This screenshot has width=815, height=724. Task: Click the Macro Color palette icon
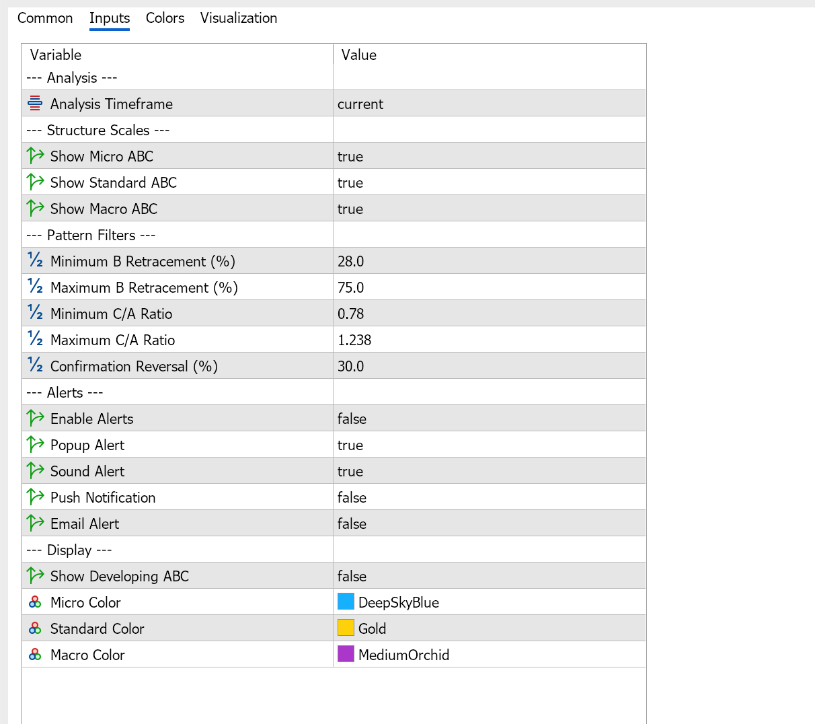pyautogui.click(x=35, y=655)
